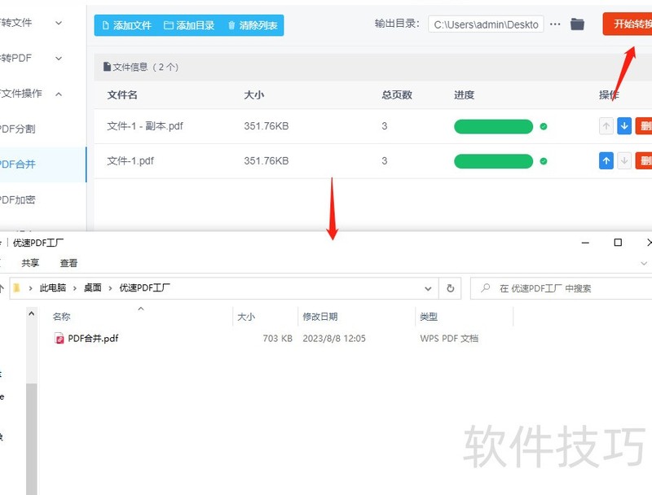The width and height of the screenshot is (652, 495).
Task: Move 文件-1 - 副本.pdf down with the blue down arrow
Action: pyautogui.click(x=624, y=126)
